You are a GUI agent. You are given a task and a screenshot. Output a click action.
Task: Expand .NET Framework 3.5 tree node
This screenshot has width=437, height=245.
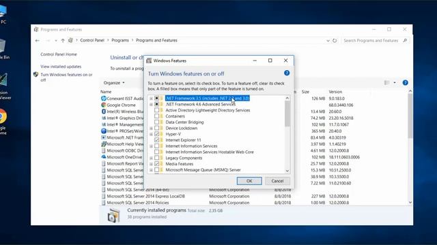[151, 98]
